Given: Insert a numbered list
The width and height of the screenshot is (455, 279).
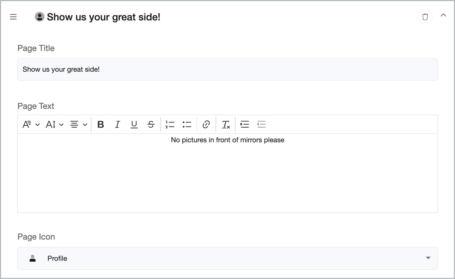Looking at the screenshot, I should click(170, 124).
